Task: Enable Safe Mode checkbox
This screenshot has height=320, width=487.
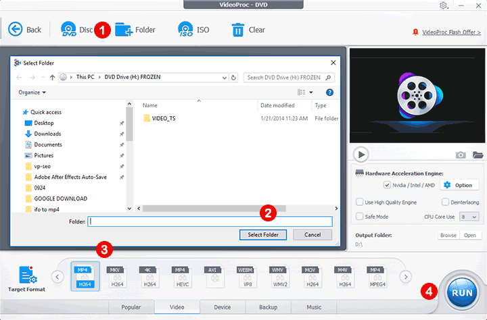Action: 359,217
